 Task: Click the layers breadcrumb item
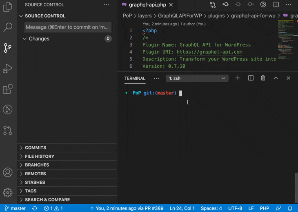145,16
